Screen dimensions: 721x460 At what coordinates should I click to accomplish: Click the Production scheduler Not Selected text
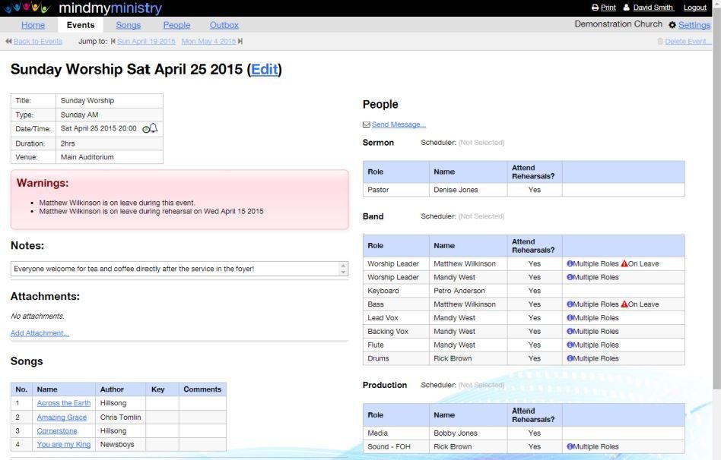pos(481,385)
